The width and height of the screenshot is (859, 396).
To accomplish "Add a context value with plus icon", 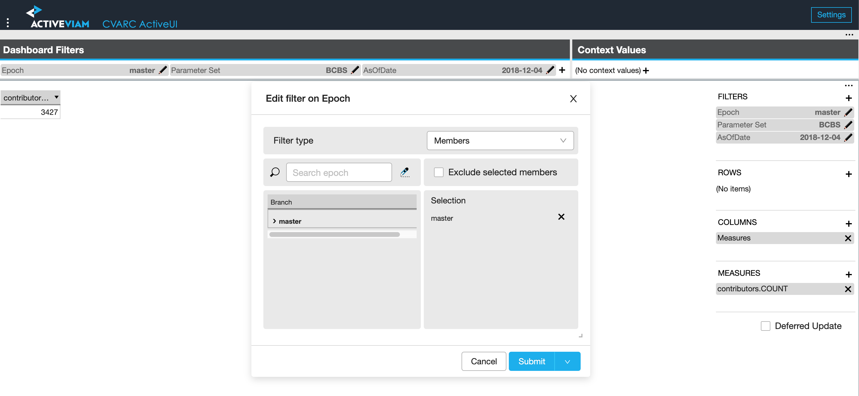I will pyautogui.click(x=646, y=70).
